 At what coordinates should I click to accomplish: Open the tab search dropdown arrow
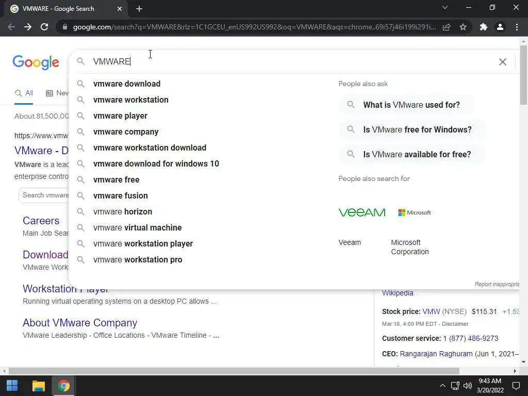click(445, 7)
